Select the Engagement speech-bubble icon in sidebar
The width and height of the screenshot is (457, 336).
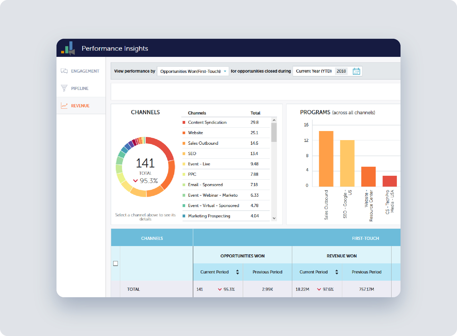(64, 71)
